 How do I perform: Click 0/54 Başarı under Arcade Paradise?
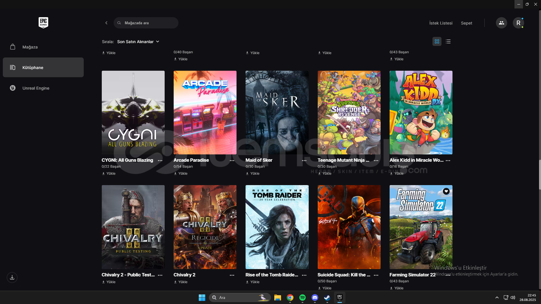pos(183,167)
